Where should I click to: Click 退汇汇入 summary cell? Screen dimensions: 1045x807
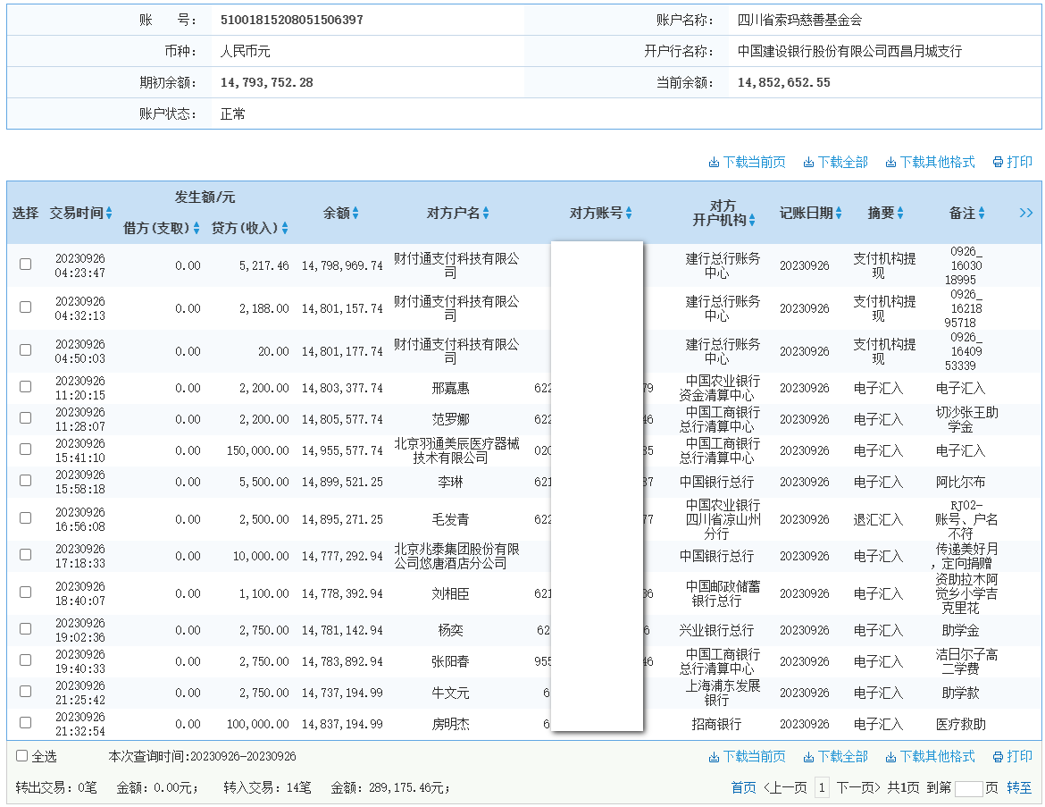tap(878, 519)
